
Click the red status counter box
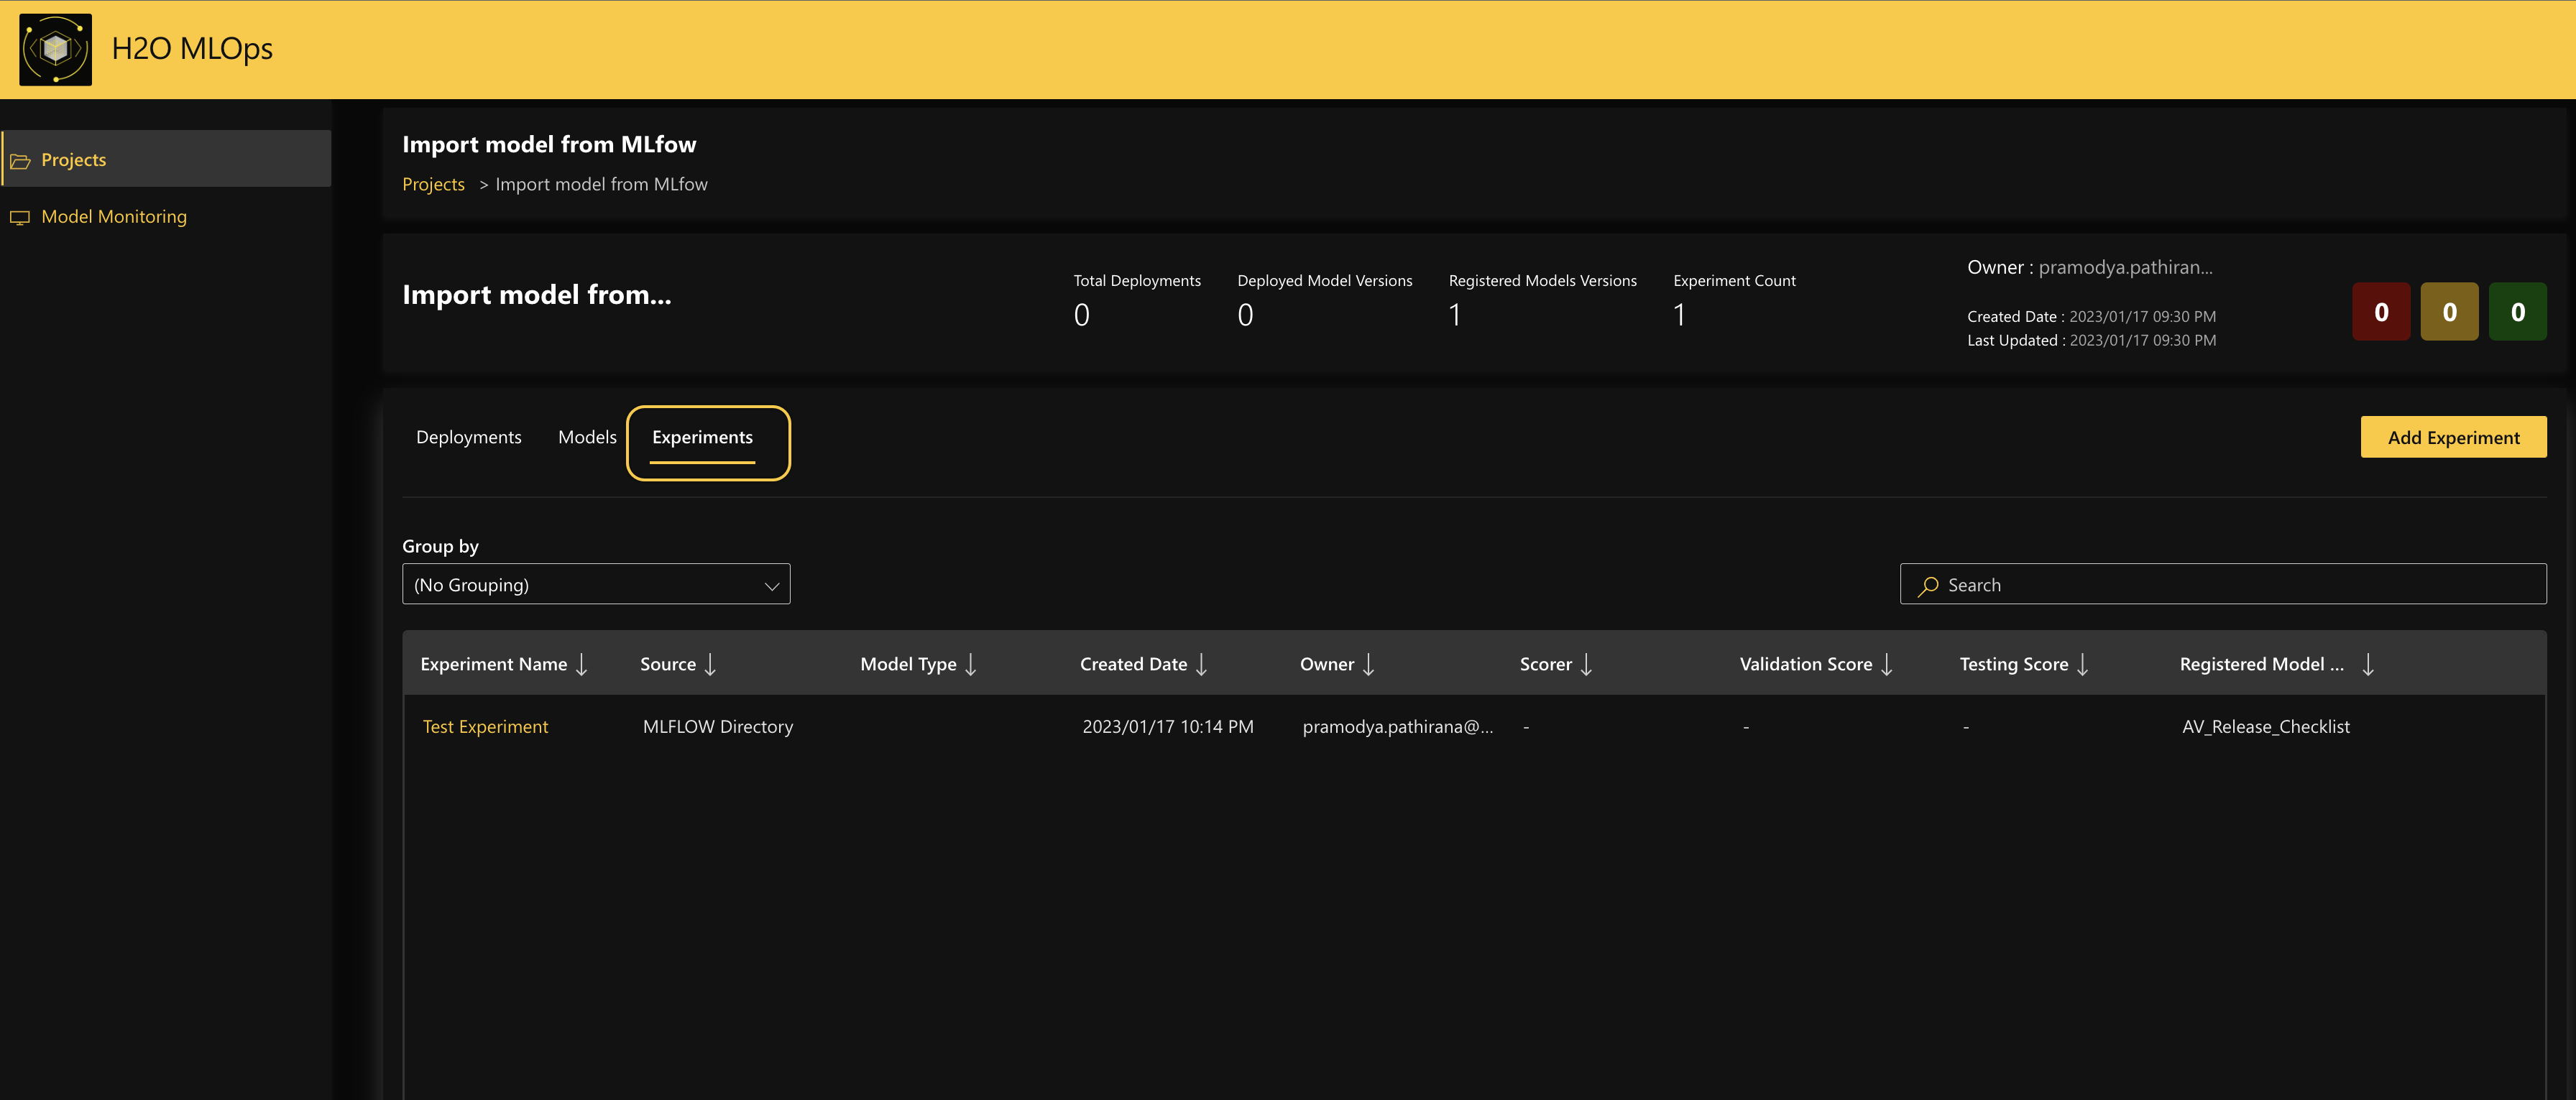(x=2381, y=312)
